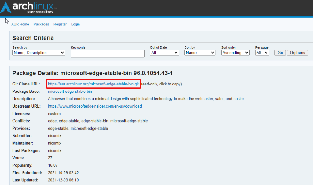
Task: Visit the Microsoft Edge Insider upstream URL
Action: [94, 106]
